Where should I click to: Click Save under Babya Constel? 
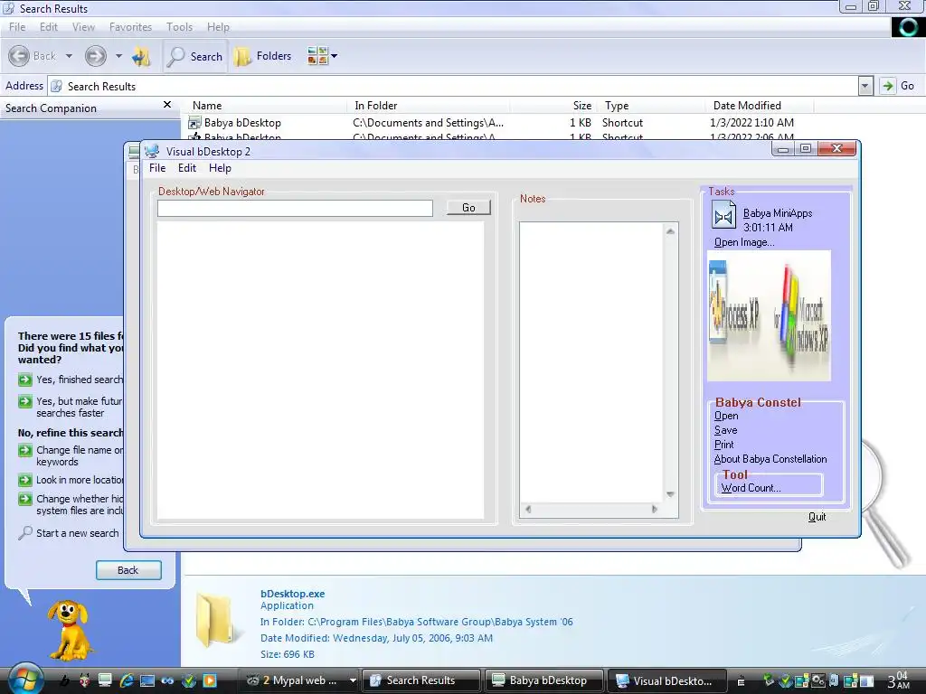point(725,430)
